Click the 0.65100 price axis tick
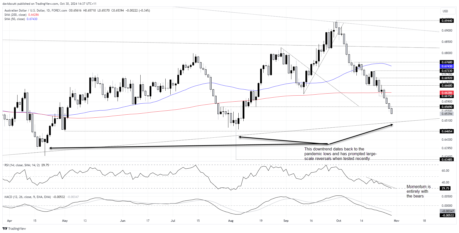 (447, 121)
